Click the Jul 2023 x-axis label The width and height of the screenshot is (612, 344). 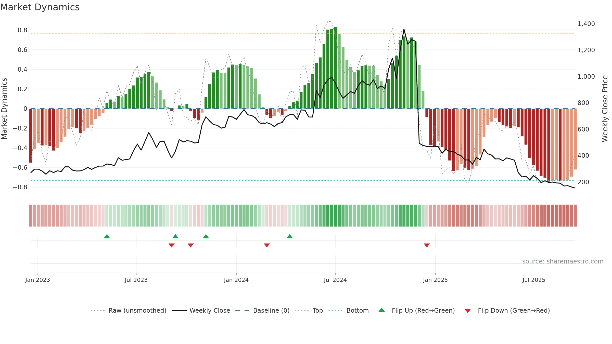136,280
